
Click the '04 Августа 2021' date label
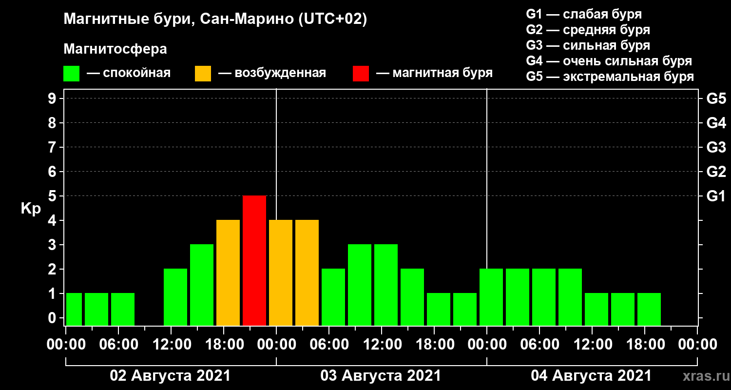(x=592, y=376)
